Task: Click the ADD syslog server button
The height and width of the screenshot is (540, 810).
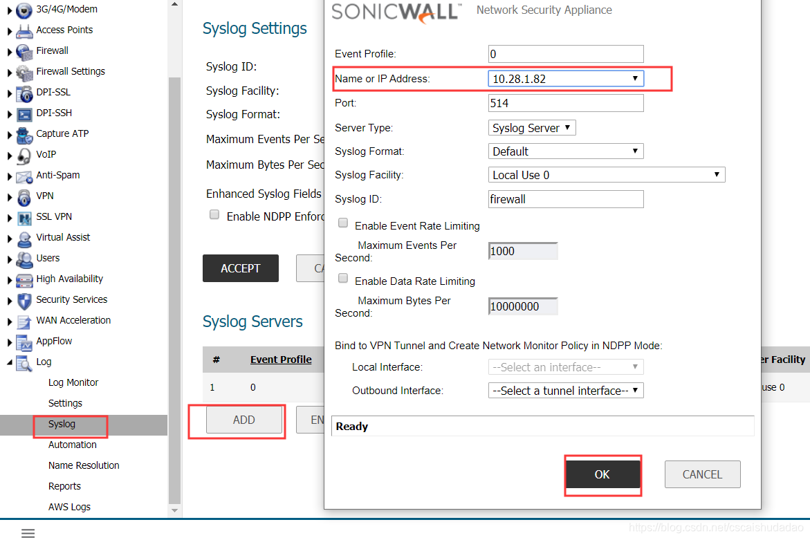Action: coord(243,420)
